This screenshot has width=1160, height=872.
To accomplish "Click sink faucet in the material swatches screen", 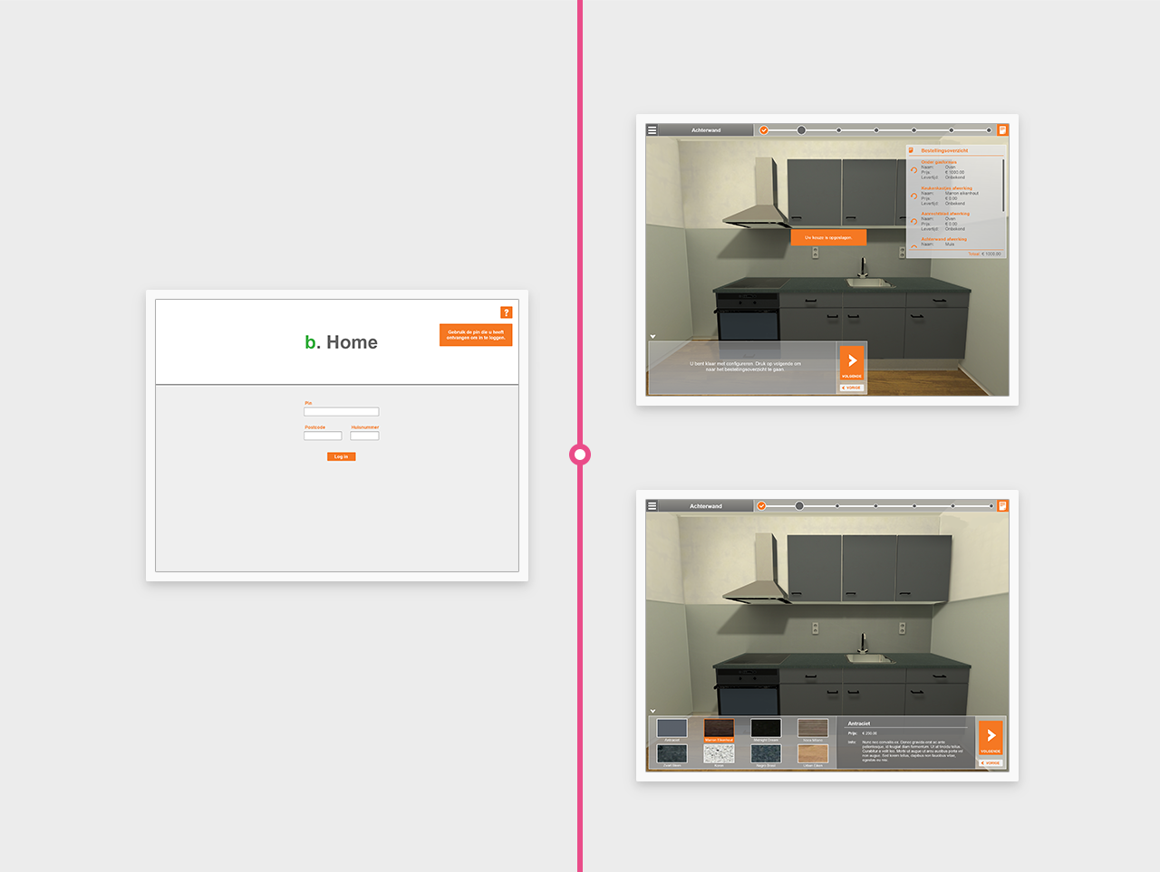I will point(862,643).
